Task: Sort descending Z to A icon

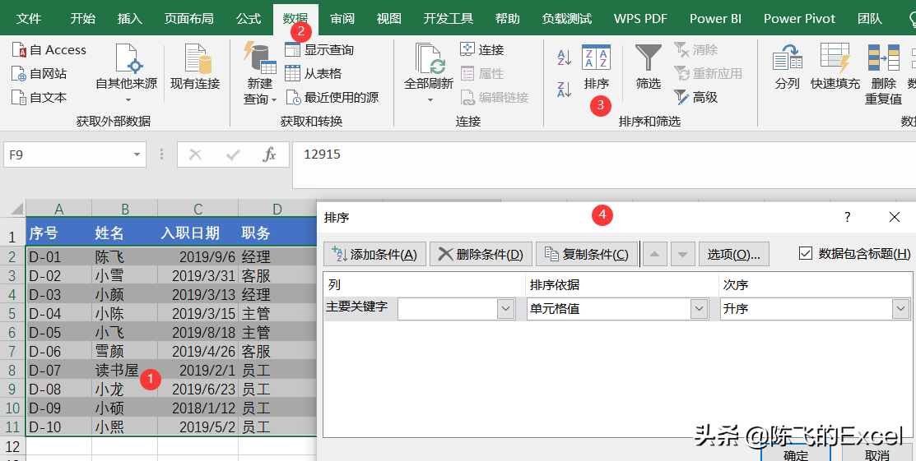Action: 565,90
